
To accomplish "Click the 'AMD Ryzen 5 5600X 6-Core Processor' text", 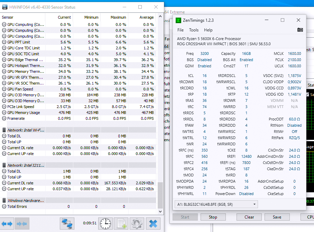I will 209,39.
